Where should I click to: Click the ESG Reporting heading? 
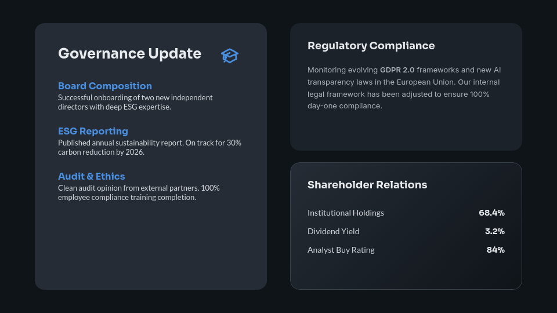pyautogui.click(x=93, y=131)
